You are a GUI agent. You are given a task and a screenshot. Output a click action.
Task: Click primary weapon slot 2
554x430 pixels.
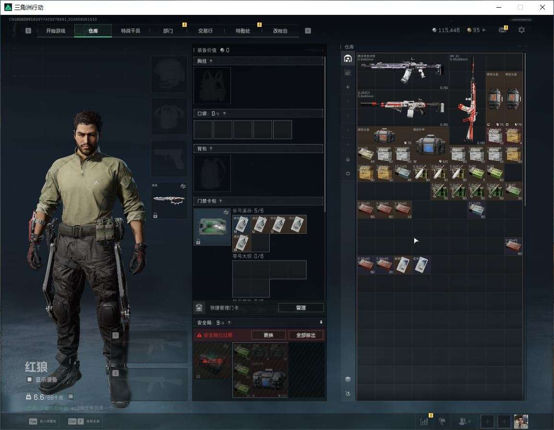[149, 384]
